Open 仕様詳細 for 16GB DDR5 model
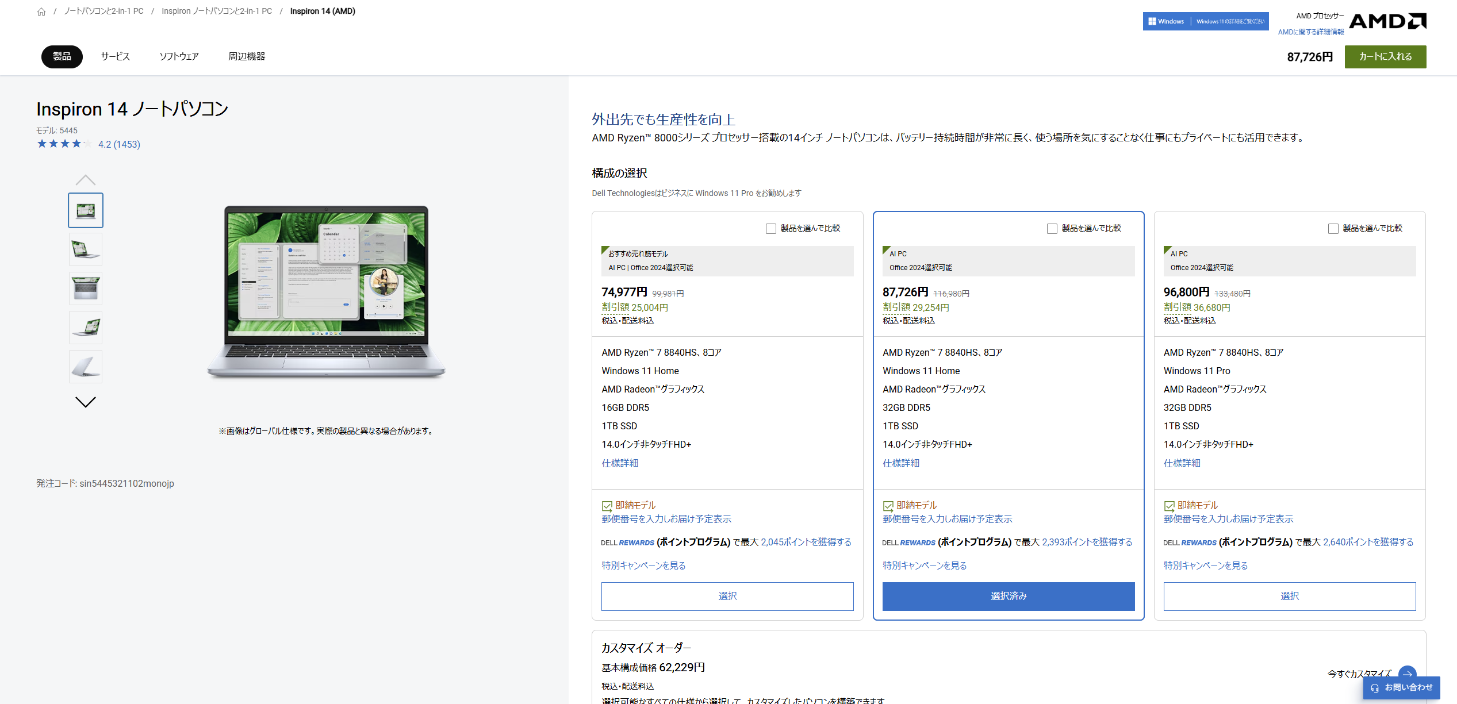 pyautogui.click(x=620, y=463)
